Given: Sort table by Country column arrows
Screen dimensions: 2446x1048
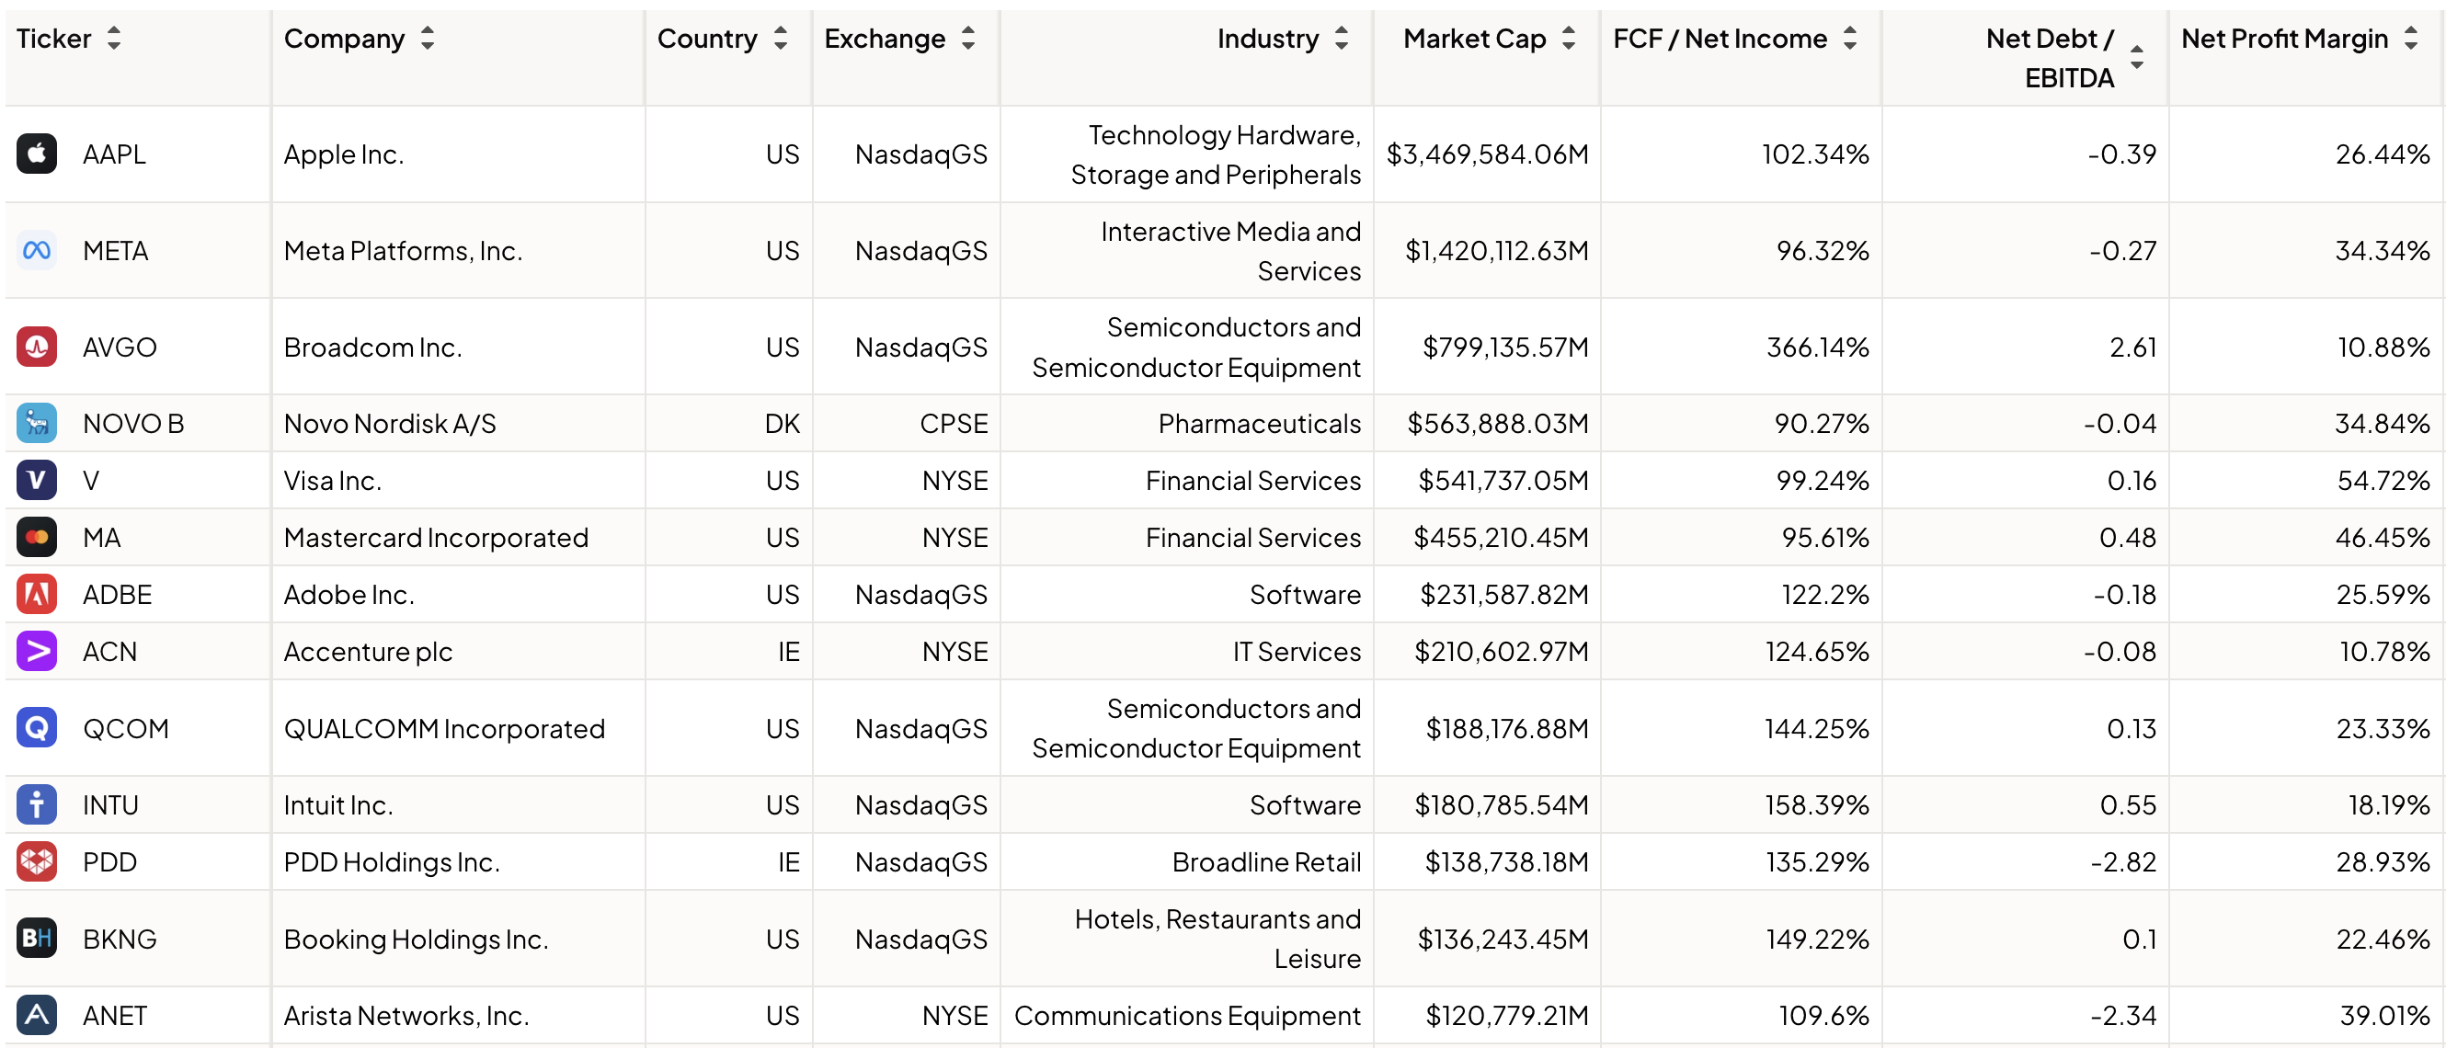Looking at the screenshot, I should coord(781,38).
